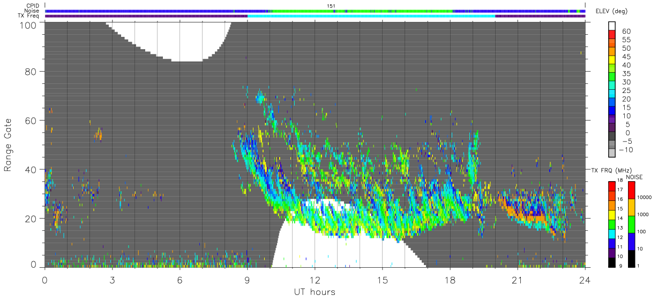Pick the black 9–10 MHz TX FRQ swatch
Screen dimensions: 658x303
[x=612, y=262]
